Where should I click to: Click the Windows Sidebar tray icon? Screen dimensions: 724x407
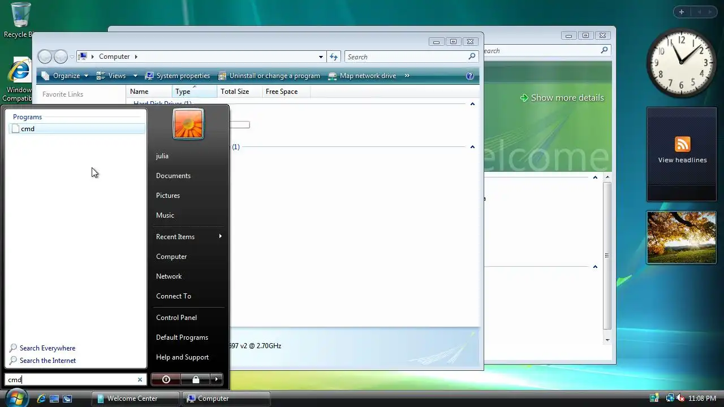pyautogui.click(x=654, y=399)
